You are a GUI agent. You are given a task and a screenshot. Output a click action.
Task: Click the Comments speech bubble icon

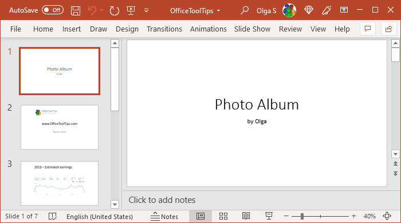368,29
